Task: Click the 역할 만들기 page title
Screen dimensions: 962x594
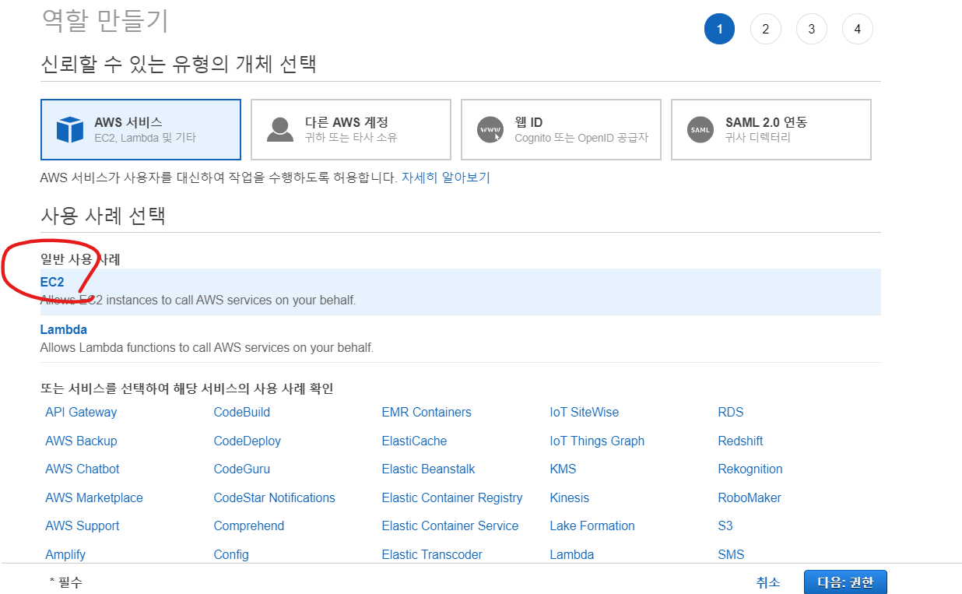Action: [105, 21]
